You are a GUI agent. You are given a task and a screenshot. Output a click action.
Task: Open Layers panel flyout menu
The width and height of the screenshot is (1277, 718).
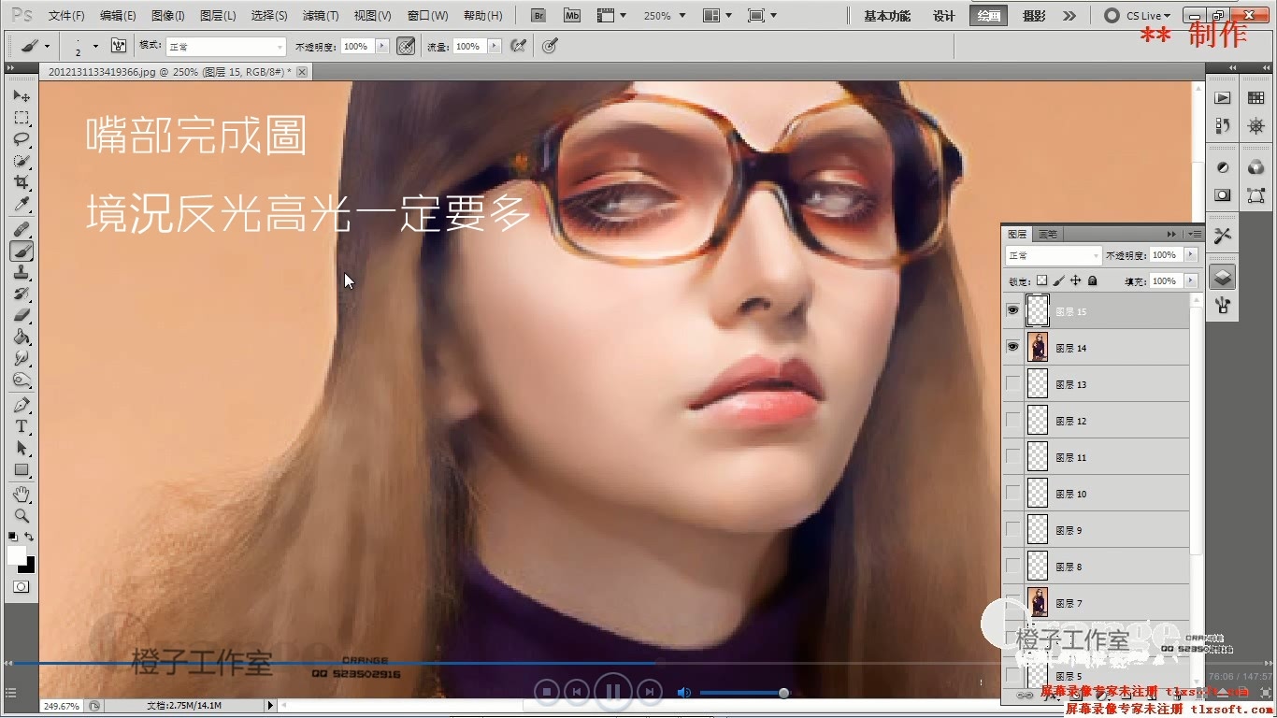point(1196,234)
